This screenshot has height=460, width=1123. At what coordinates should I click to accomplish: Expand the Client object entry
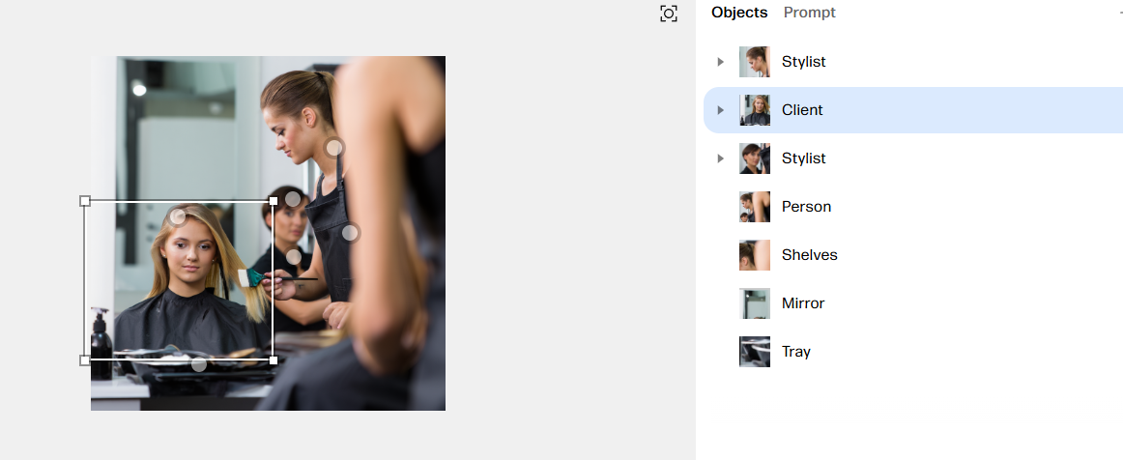click(x=721, y=110)
